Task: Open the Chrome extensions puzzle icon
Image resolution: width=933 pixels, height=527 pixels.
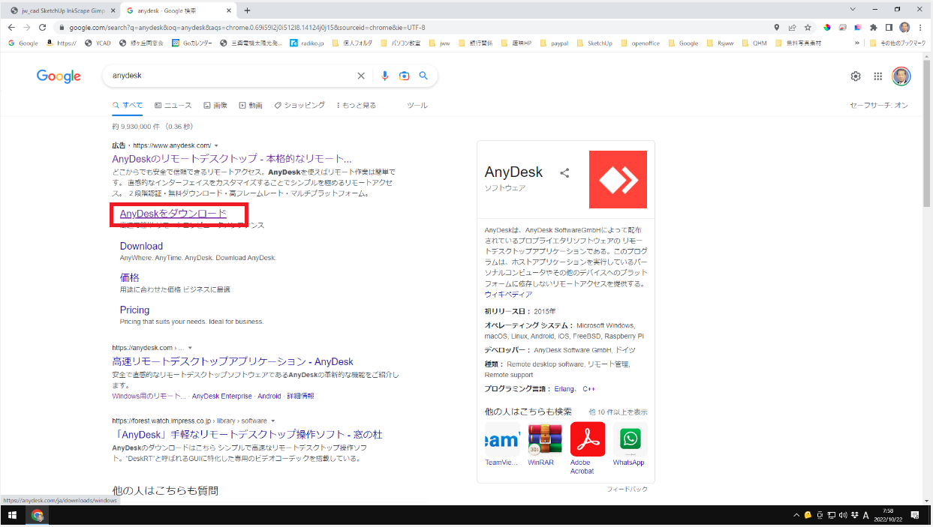Action: point(873,27)
